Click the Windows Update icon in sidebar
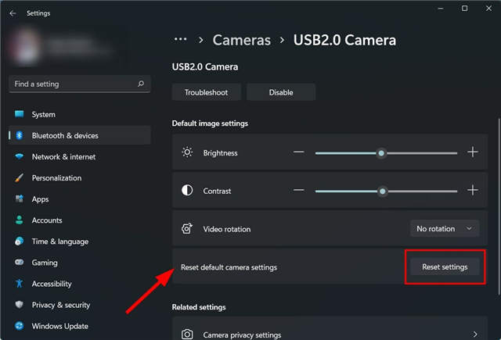501x340 pixels. point(19,326)
